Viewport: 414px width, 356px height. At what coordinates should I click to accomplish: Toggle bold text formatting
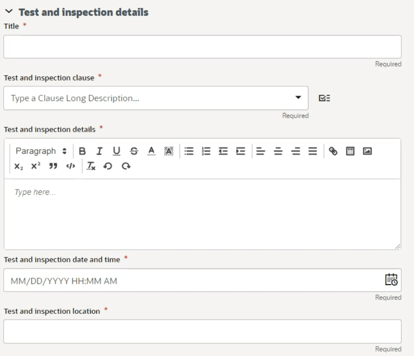coord(82,151)
